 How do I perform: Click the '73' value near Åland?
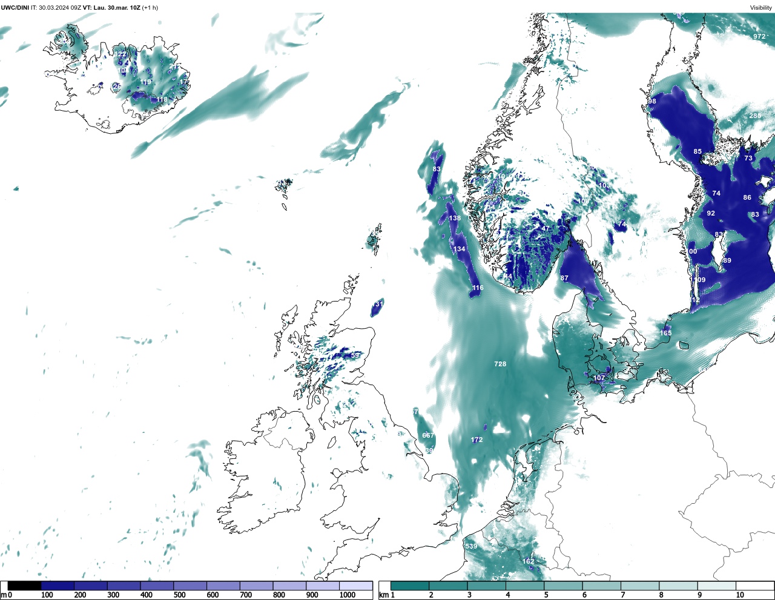[x=748, y=158]
